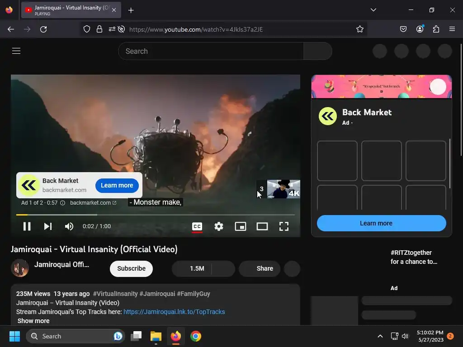Click the #VirtualInsanity hashtag
Image resolution: width=463 pixels, height=347 pixels.
pyautogui.click(x=115, y=294)
